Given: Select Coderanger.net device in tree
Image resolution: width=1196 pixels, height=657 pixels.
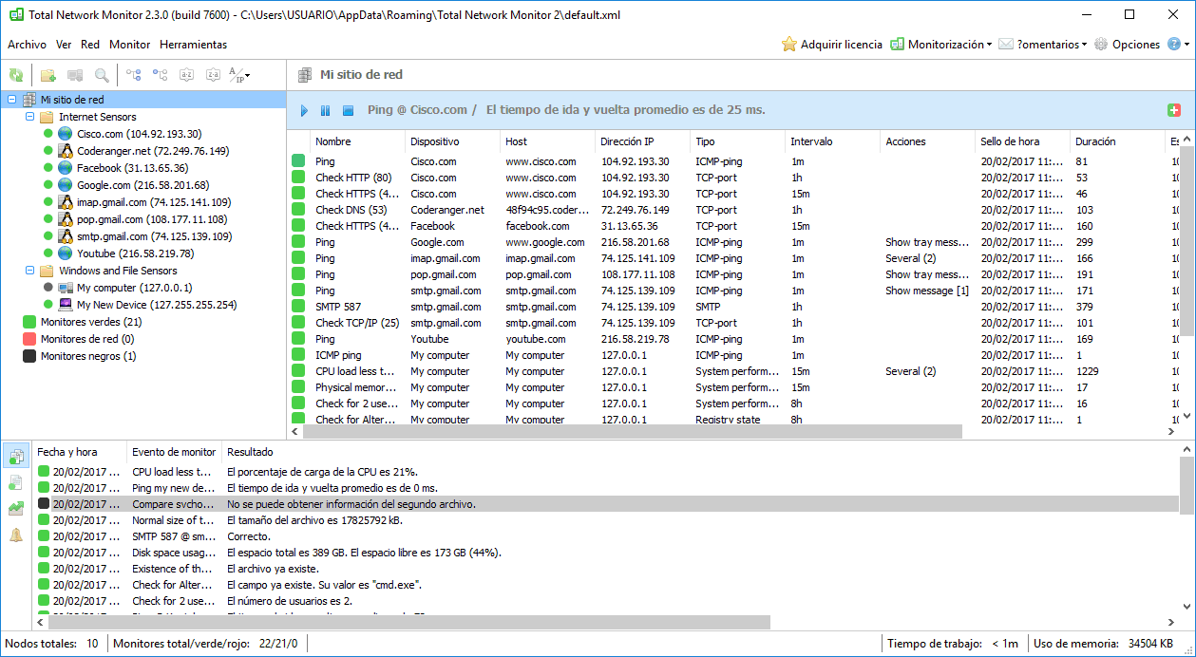Looking at the screenshot, I should click(152, 151).
